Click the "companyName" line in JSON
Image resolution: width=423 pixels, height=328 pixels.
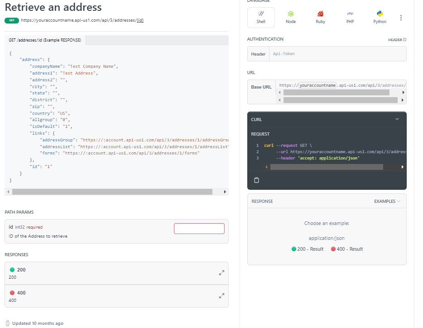tap(74, 66)
